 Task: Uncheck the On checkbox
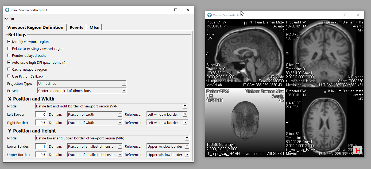coord(6,19)
